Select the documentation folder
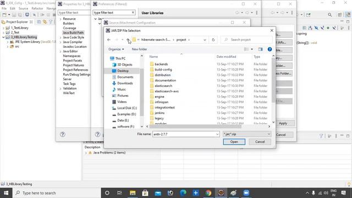This screenshot has height=198, width=352. tap(165, 80)
